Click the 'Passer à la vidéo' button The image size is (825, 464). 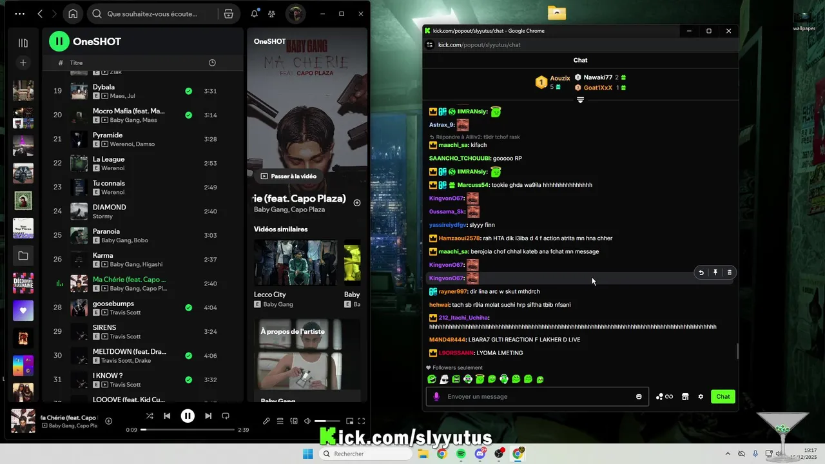288,176
